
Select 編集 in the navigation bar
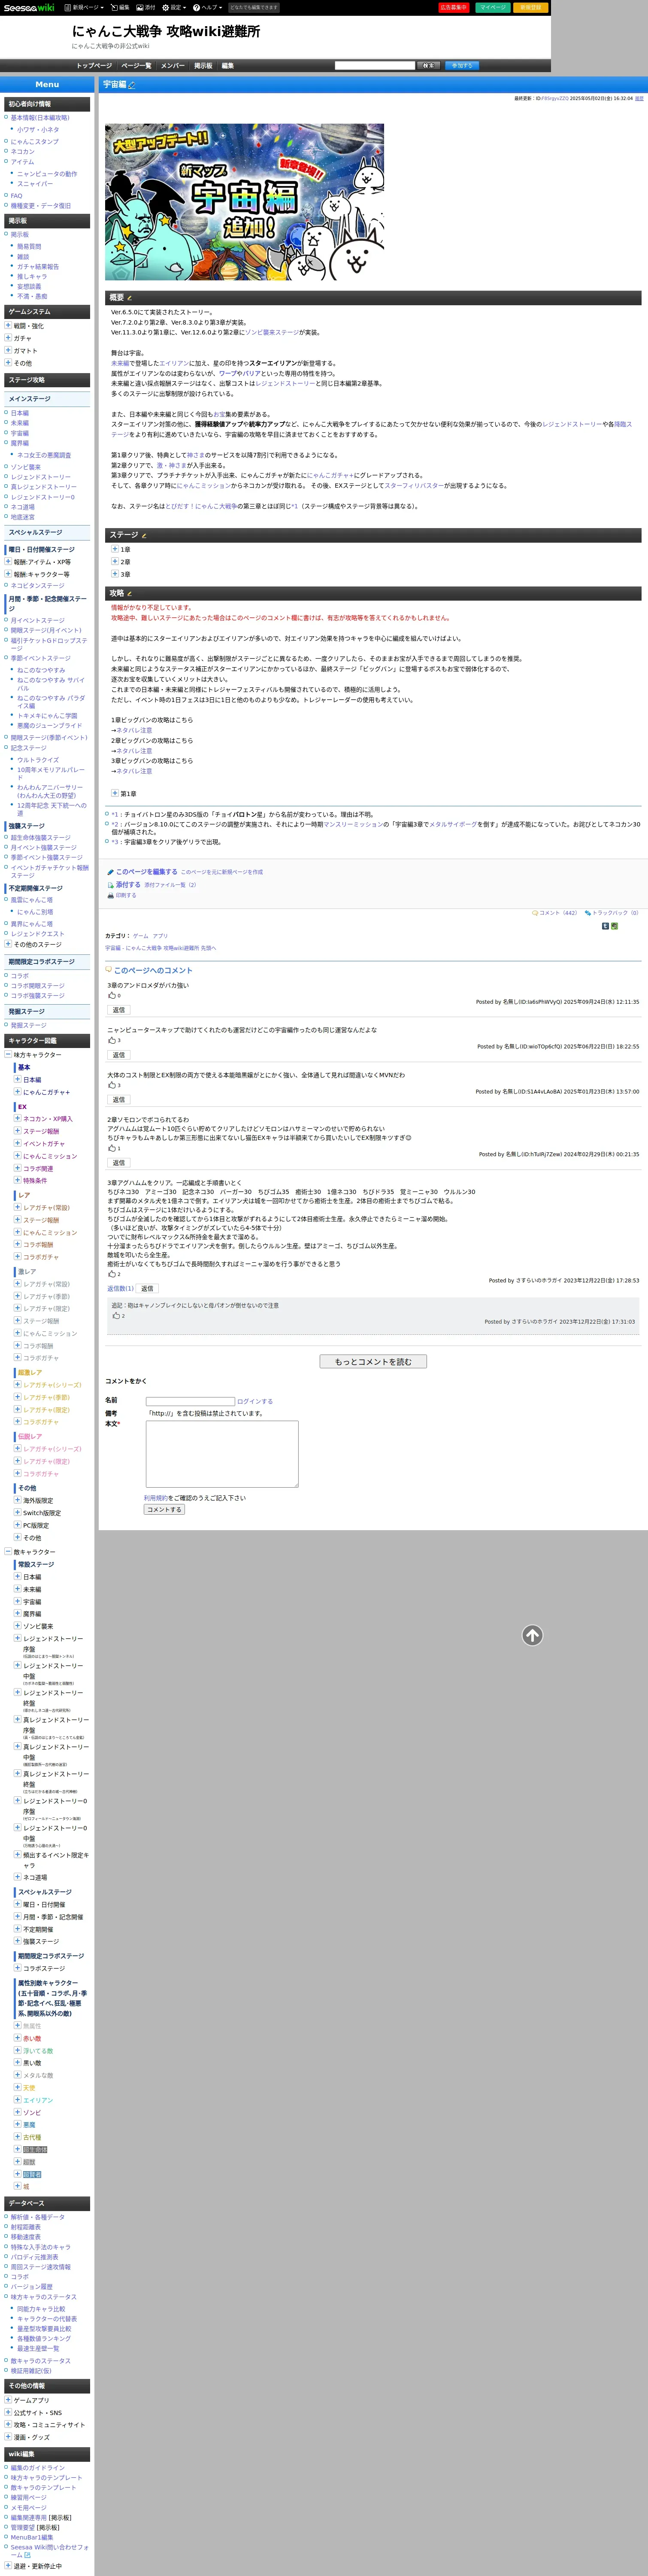(x=227, y=66)
